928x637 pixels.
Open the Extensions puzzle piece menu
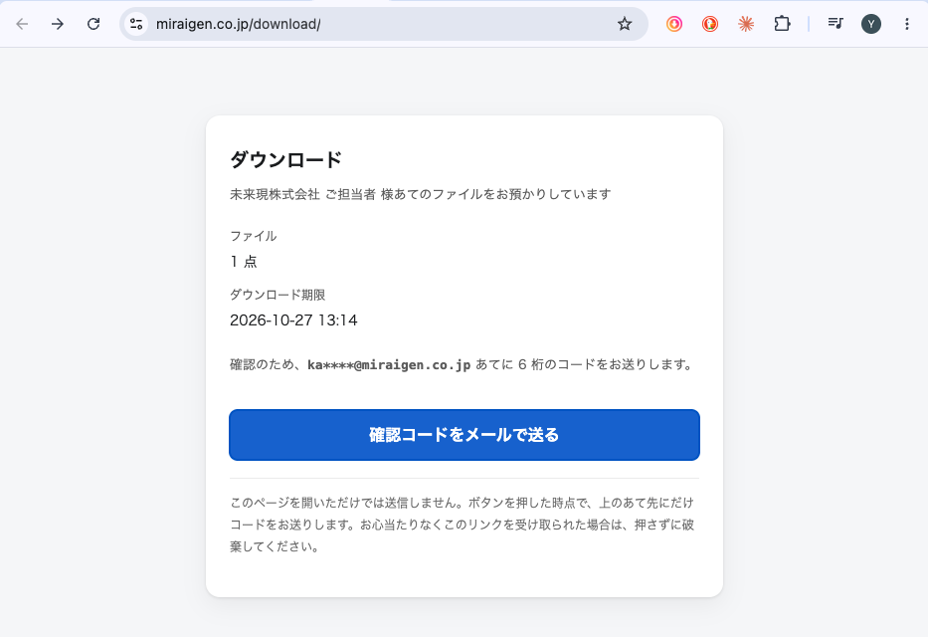click(782, 24)
